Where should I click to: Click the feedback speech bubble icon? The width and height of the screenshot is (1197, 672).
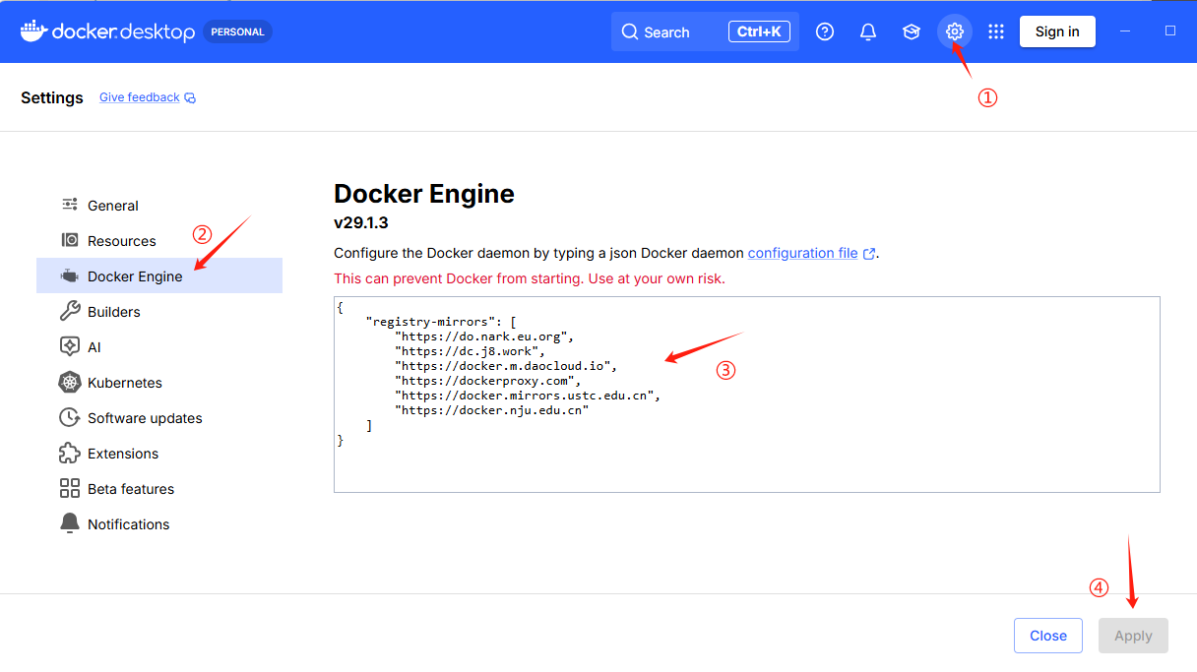[x=190, y=98]
